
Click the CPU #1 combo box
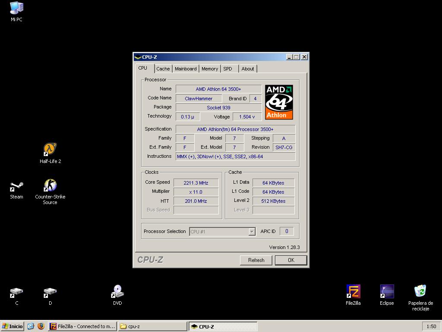pos(222,232)
